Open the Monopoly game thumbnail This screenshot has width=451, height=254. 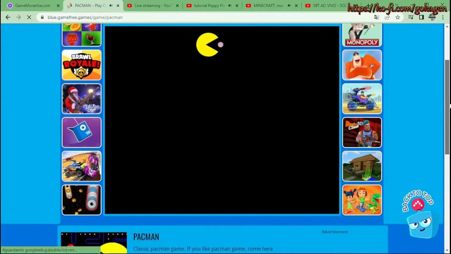pyautogui.click(x=362, y=35)
